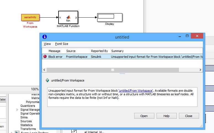Select Quantizers in the library tree
Screen dimensions: 214x133
pyautogui.click(x=28, y=106)
